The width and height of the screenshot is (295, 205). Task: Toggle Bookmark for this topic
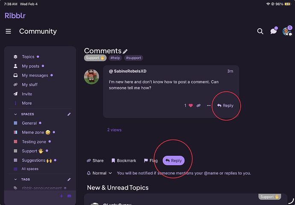(x=124, y=160)
